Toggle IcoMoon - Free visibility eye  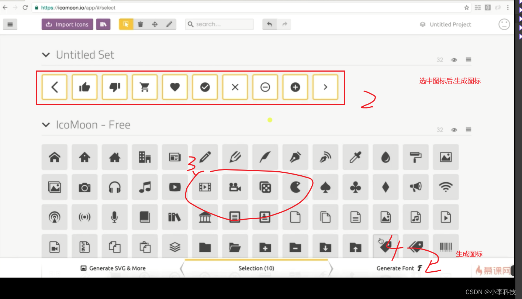pos(454,130)
